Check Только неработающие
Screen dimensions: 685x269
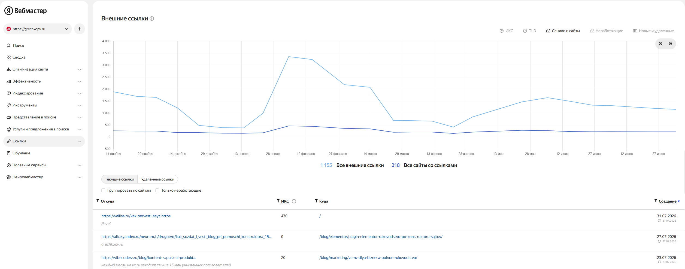tap(157, 190)
